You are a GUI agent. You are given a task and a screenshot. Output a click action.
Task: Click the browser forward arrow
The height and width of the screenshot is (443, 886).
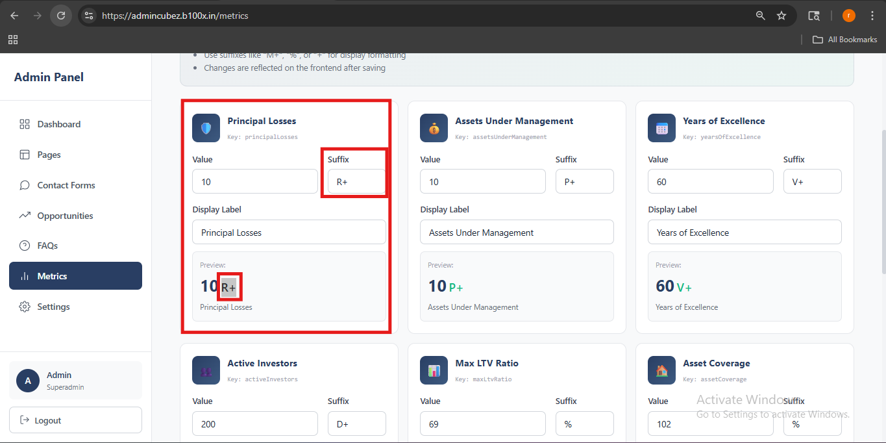coord(38,16)
